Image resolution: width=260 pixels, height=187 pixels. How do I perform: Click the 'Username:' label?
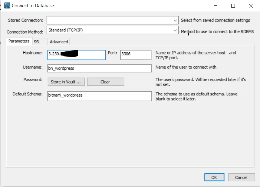coord(32,67)
